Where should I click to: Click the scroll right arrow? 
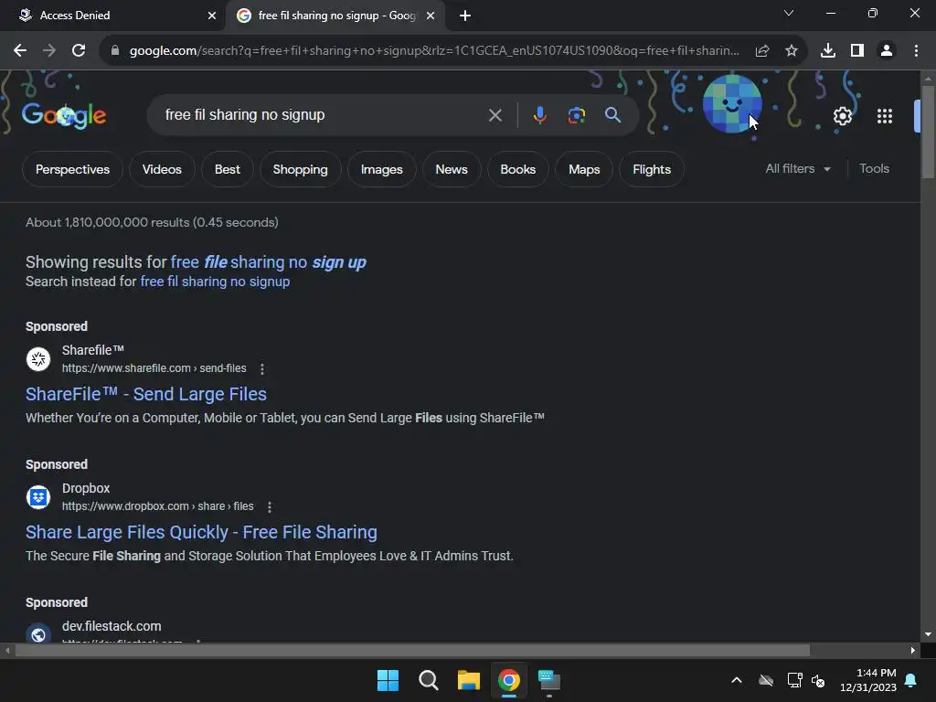pos(913,651)
